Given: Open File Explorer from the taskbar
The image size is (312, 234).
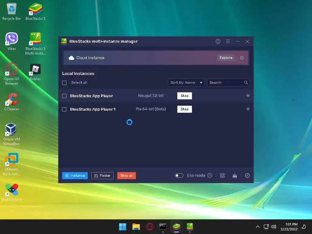Looking at the screenshot, I should (136, 227).
